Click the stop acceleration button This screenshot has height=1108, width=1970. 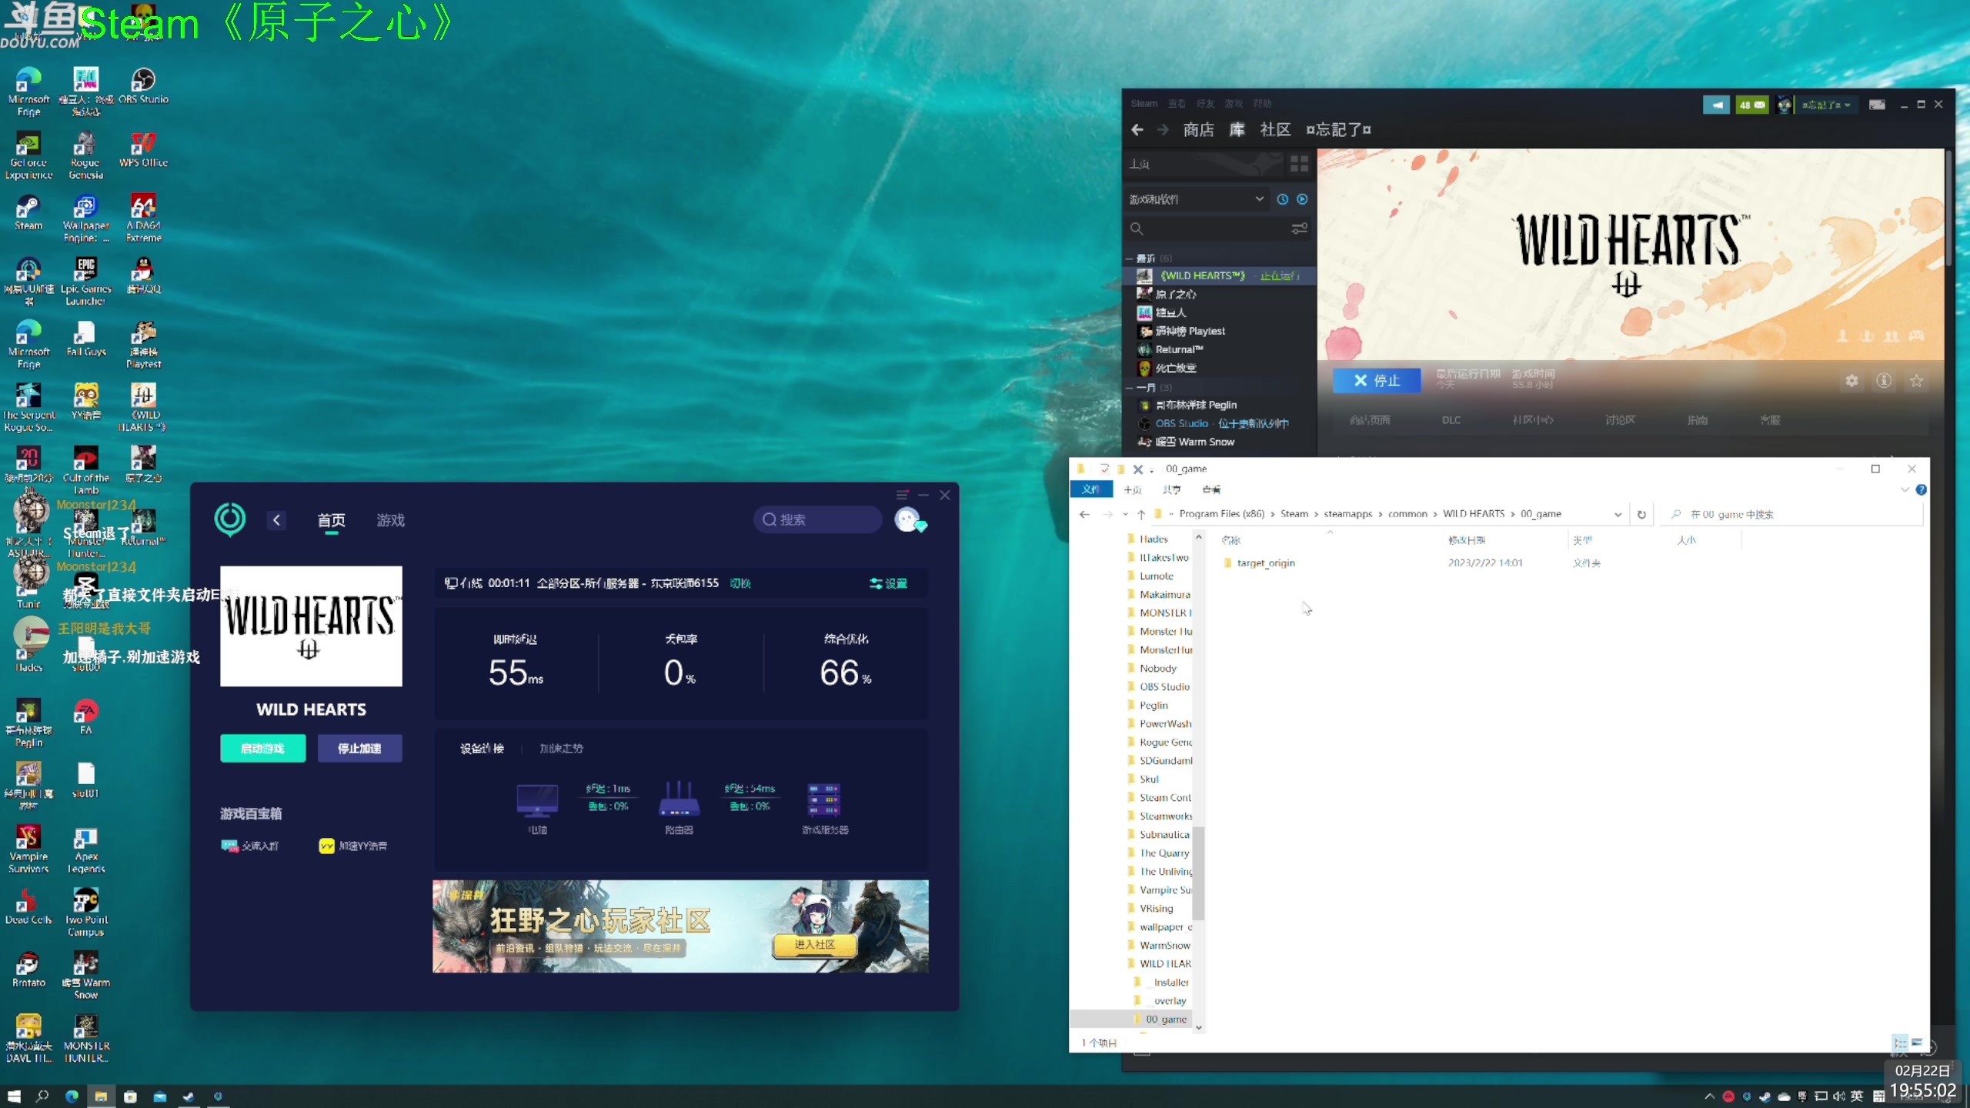tap(359, 748)
